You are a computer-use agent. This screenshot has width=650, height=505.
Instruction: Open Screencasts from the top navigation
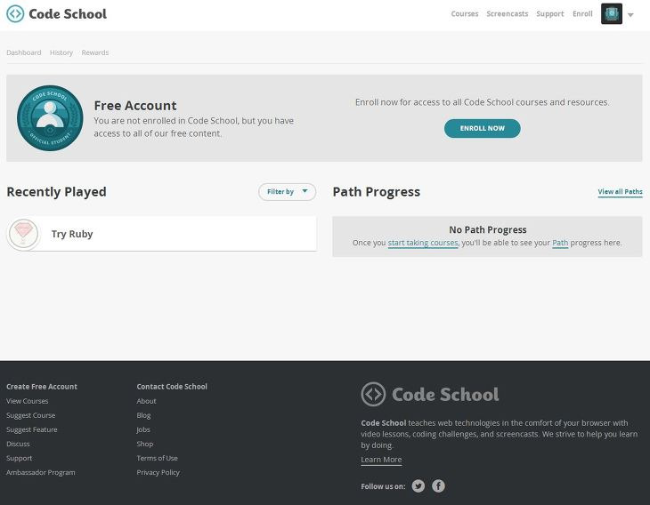508,13
